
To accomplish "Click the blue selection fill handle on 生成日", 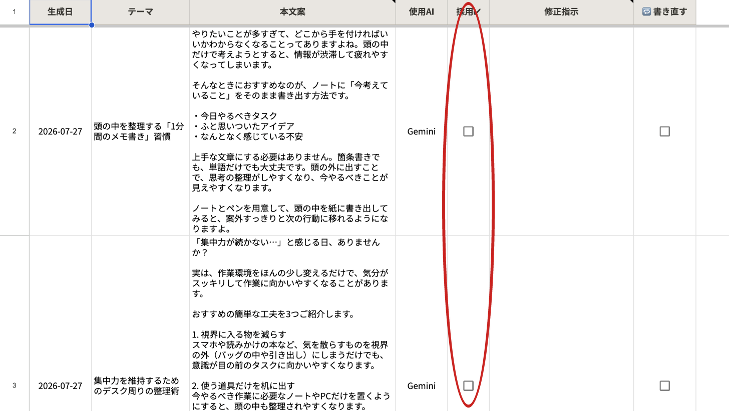I will point(92,24).
